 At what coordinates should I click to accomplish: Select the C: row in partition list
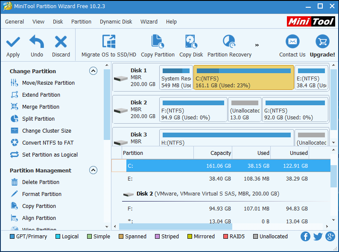tap(221, 166)
